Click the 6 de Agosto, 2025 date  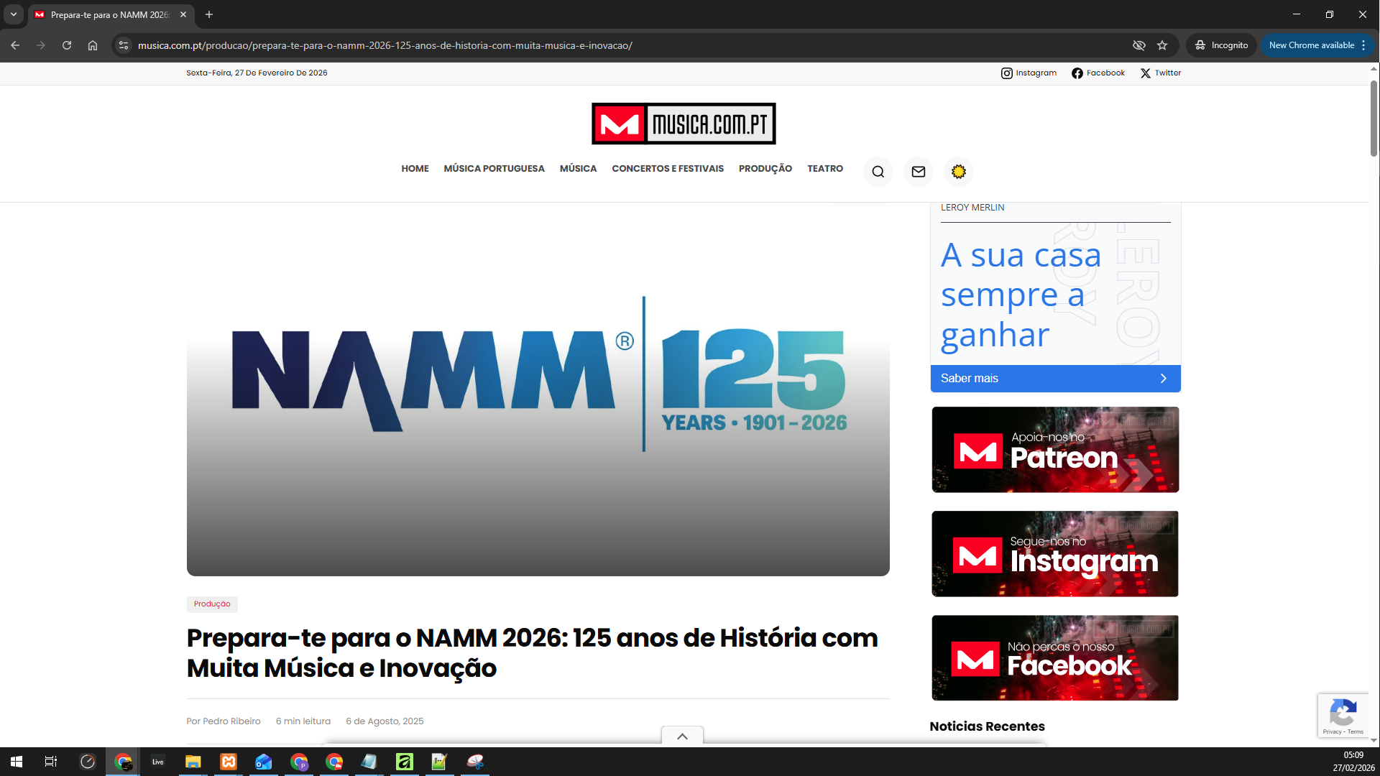pos(385,721)
